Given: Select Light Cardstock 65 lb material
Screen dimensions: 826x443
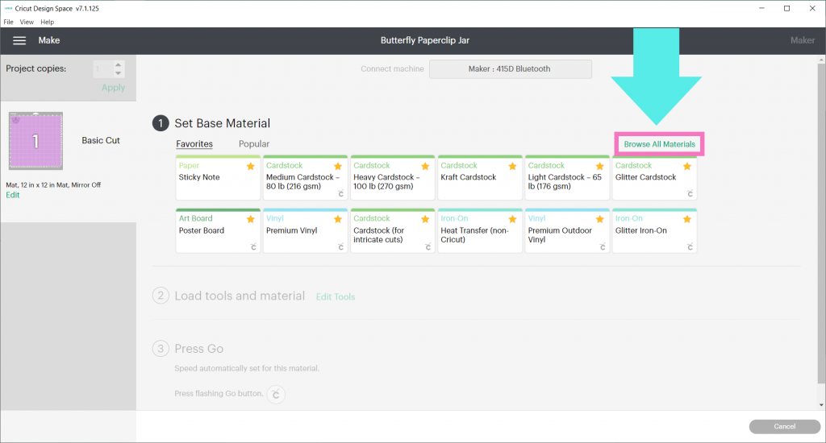Looking at the screenshot, I should [x=567, y=178].
